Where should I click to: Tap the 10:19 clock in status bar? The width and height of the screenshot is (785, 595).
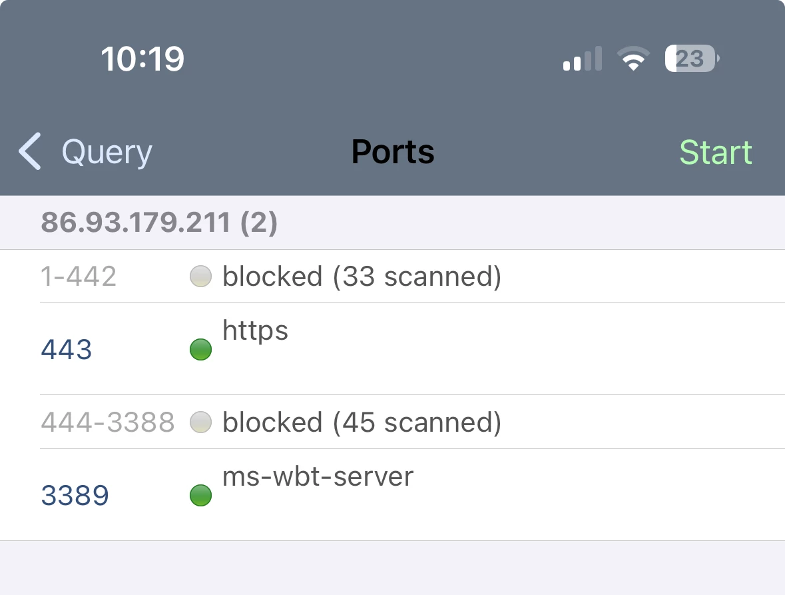pos(142,59)
